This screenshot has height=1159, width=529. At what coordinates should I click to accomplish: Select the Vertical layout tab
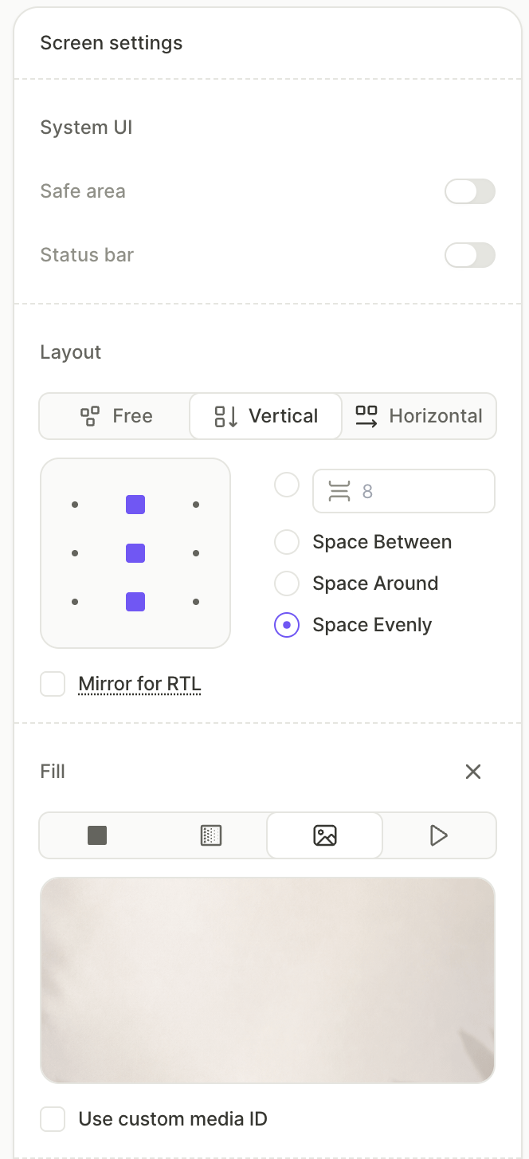click(x=266, y=416)
